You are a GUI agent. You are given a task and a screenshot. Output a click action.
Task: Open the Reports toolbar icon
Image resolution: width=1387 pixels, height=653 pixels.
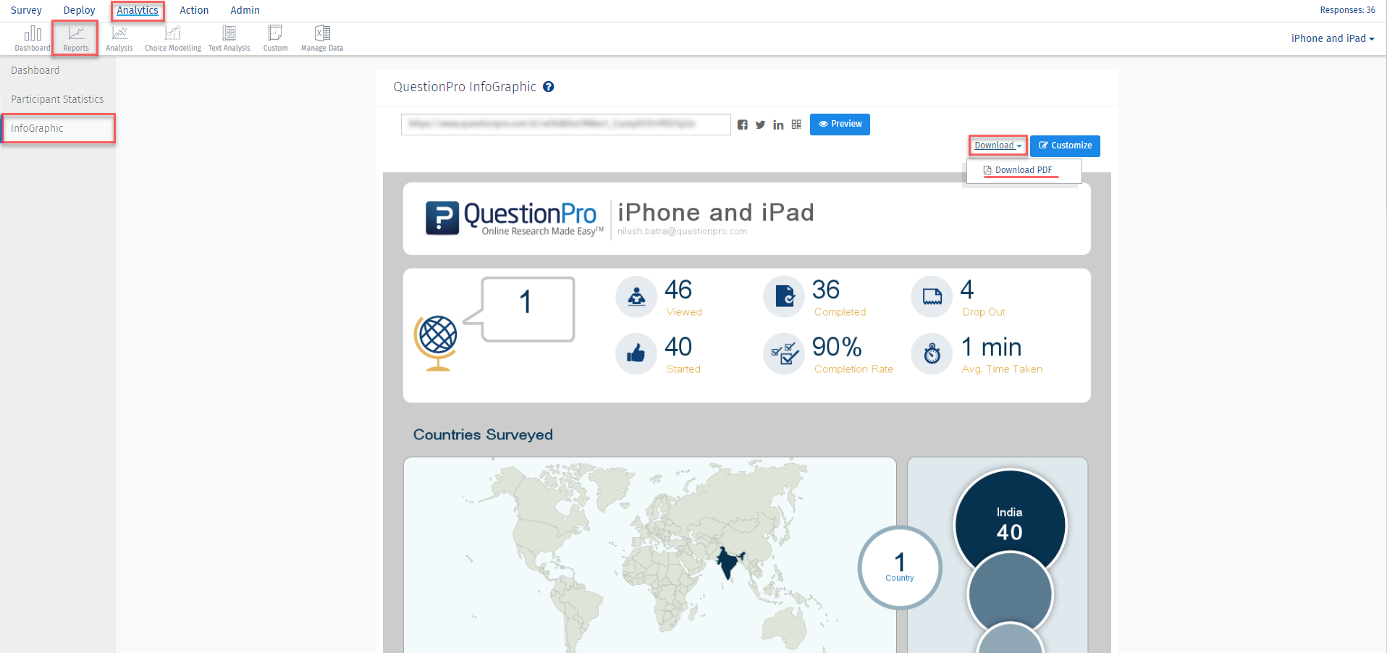pos(76,38)
